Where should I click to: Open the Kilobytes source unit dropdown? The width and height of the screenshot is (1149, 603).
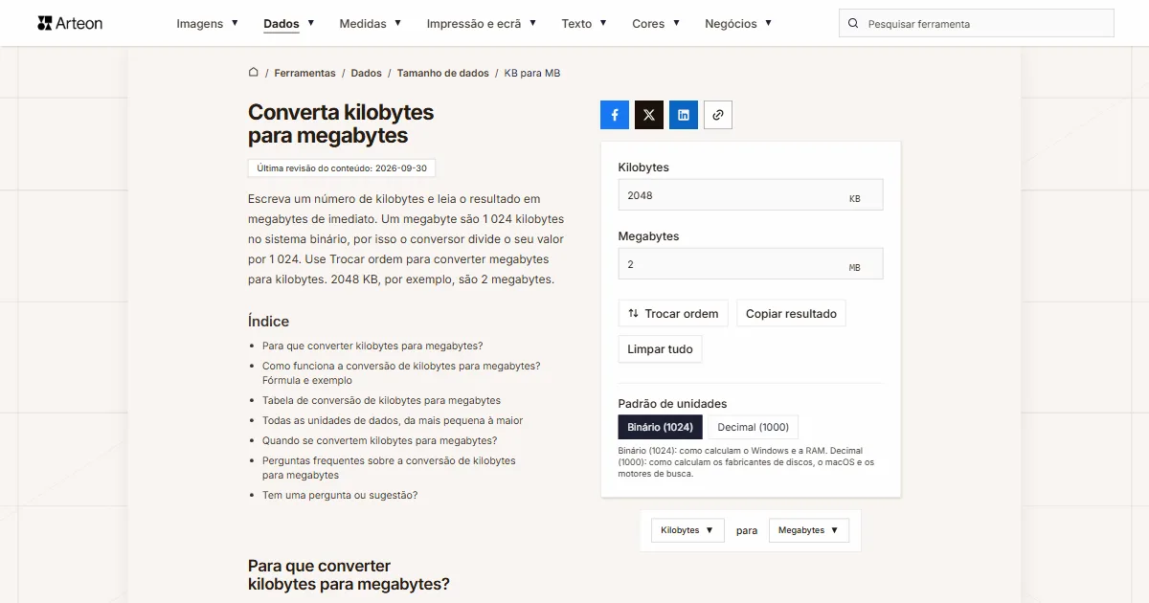pos(687,530)
